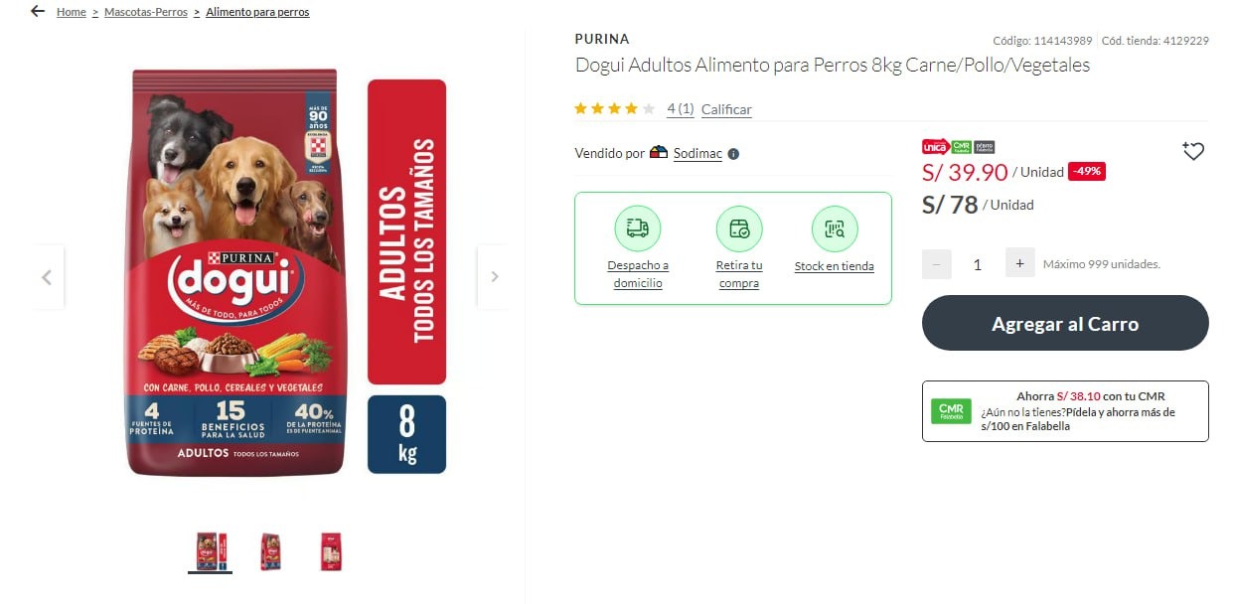Show next product image with right chevron
Viewport: 1234px width, 604px height.
click(494, 277)
